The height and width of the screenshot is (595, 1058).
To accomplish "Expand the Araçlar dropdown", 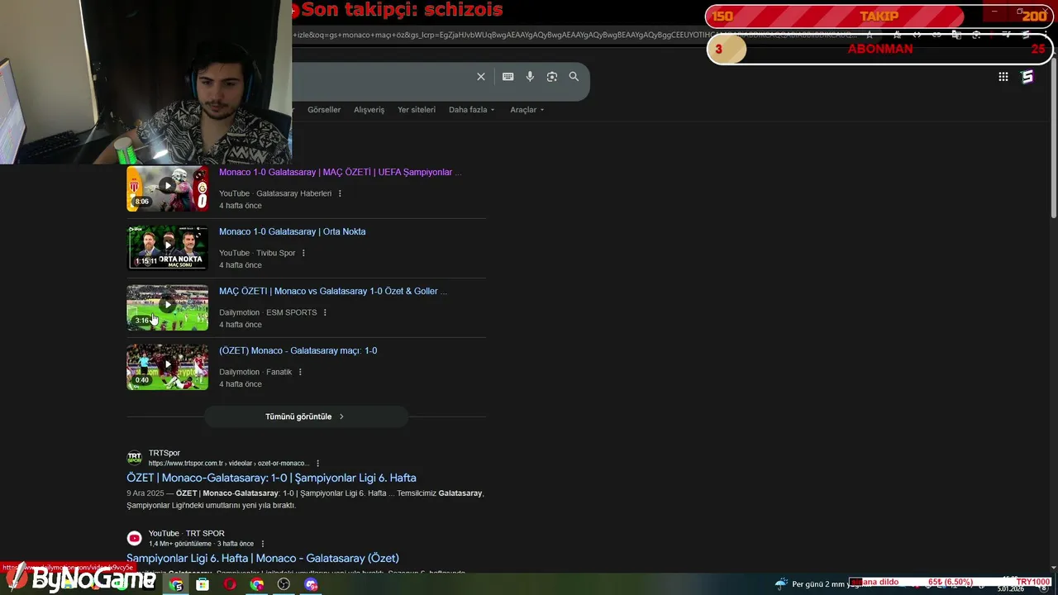I will 527,110.
